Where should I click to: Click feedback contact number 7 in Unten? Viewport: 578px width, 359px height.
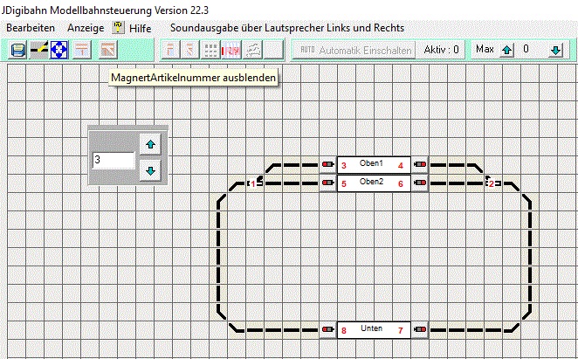coord(401,330)
